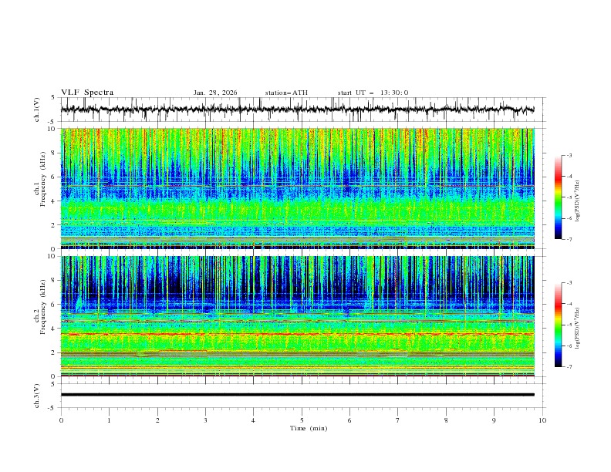Click the "ch.1(V)" axis label
The height and width of the screenshot is (472, 611).
tap(37, 110)
